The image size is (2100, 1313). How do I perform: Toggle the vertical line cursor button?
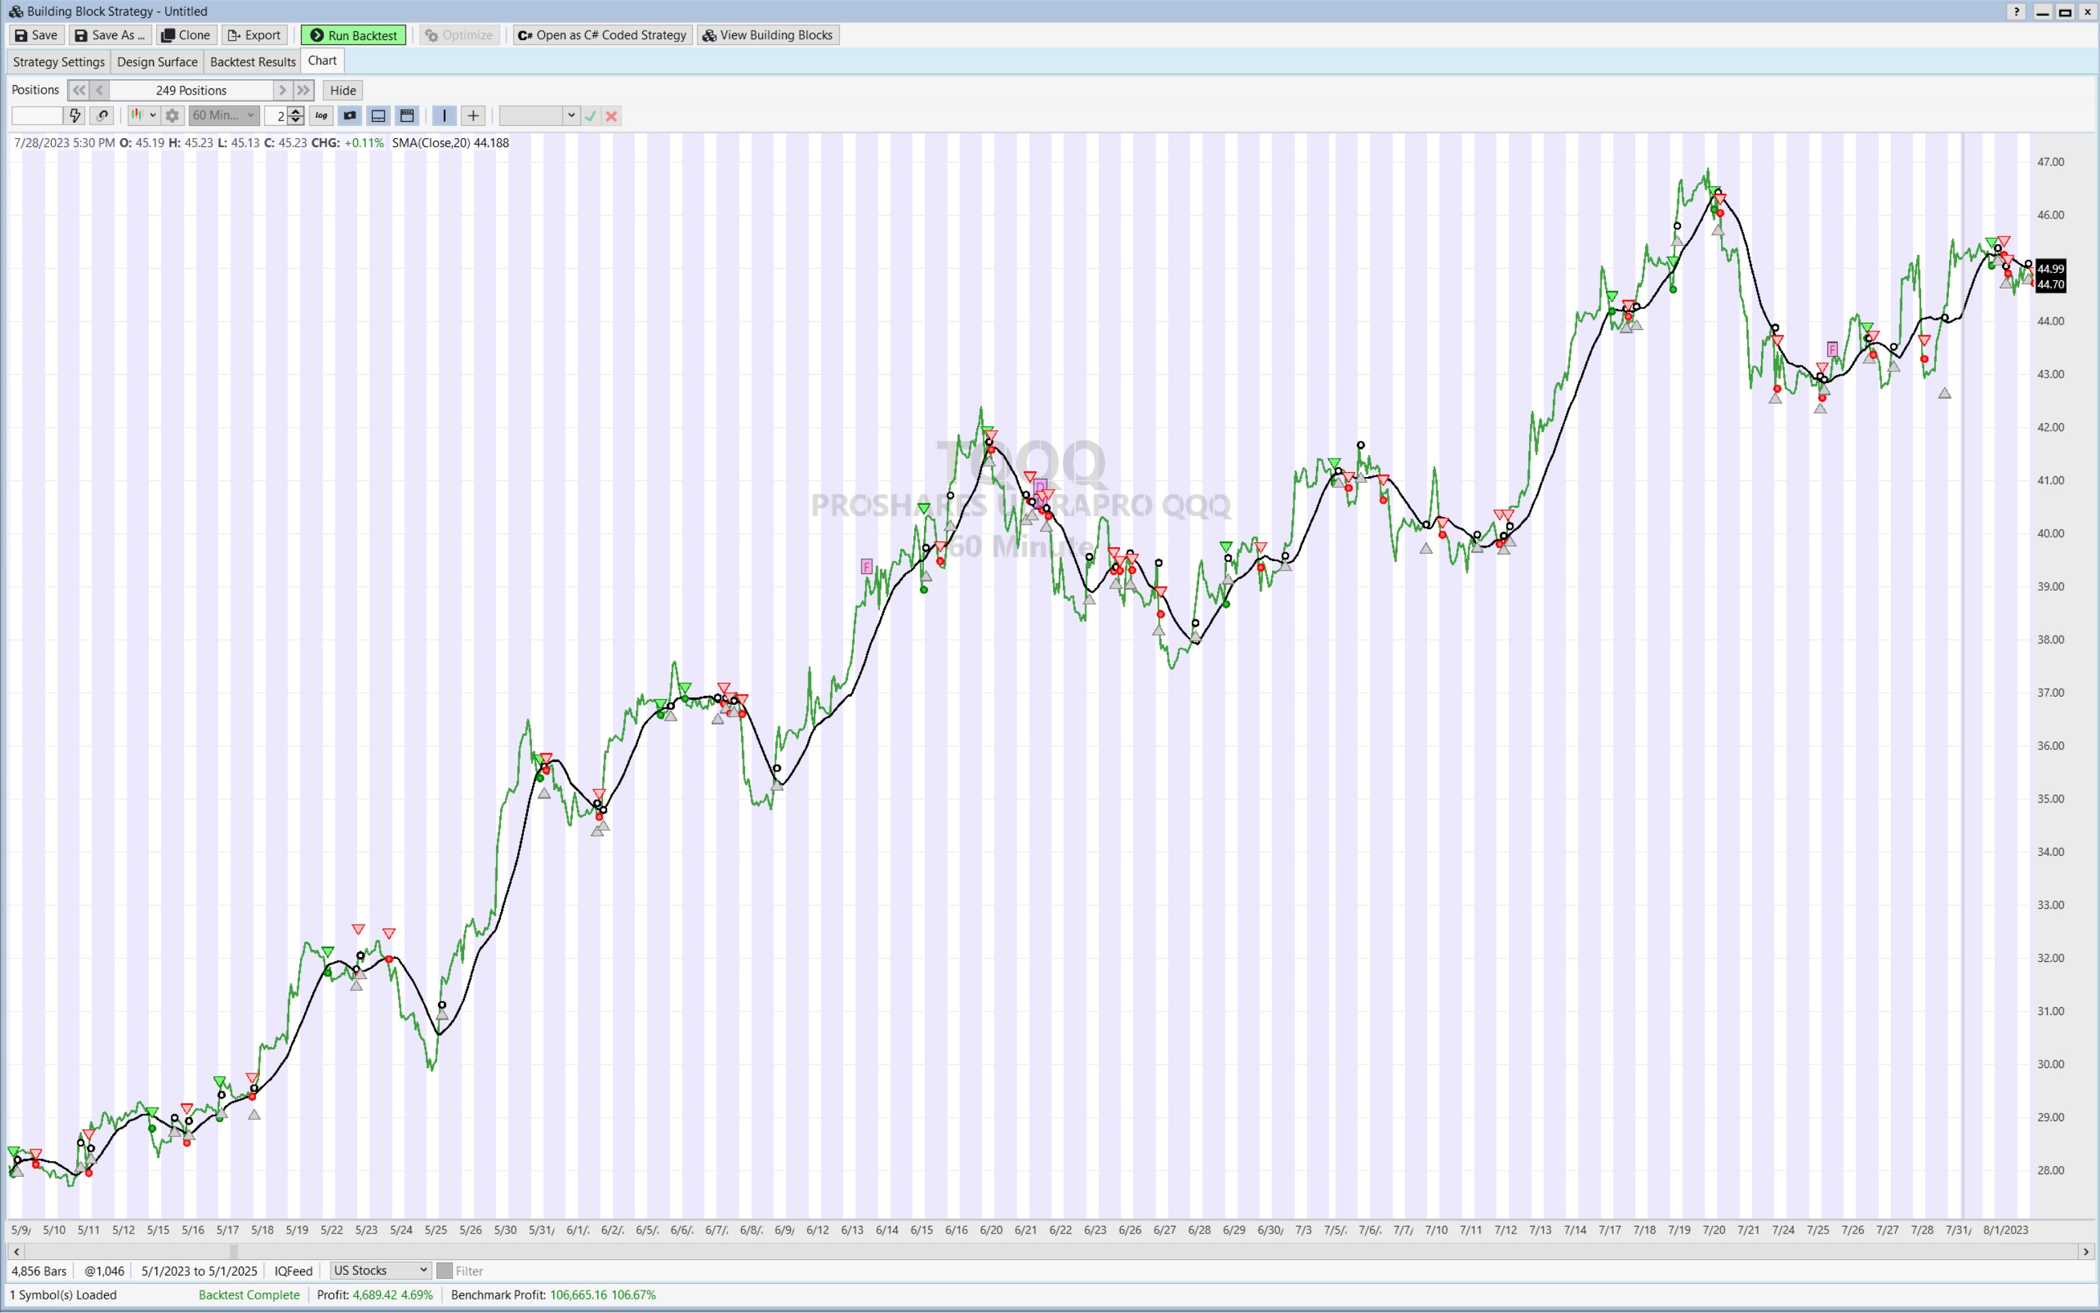pos(444,116)
